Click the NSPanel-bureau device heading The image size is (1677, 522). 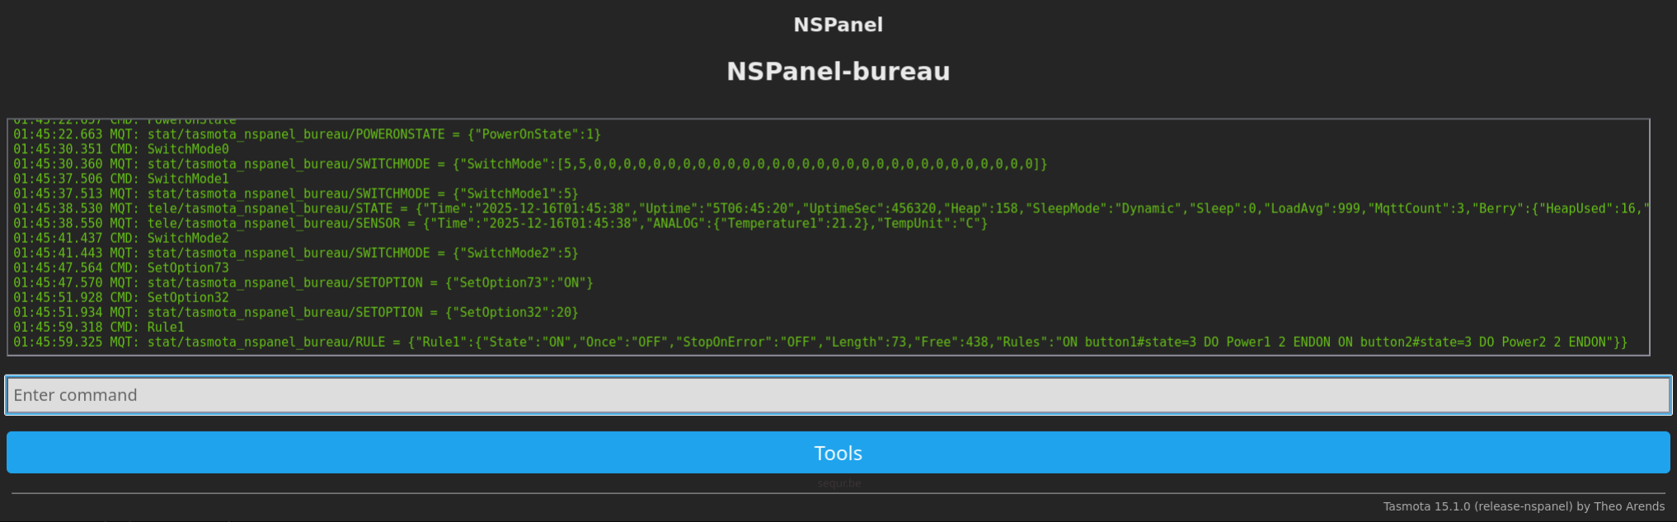pos(838,72)
